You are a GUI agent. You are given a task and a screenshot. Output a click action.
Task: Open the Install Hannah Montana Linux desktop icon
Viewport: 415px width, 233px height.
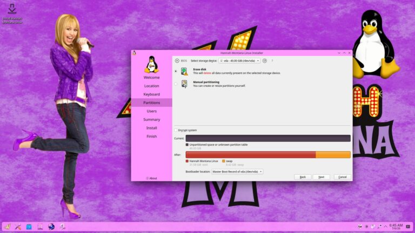[x=12, y=13]
